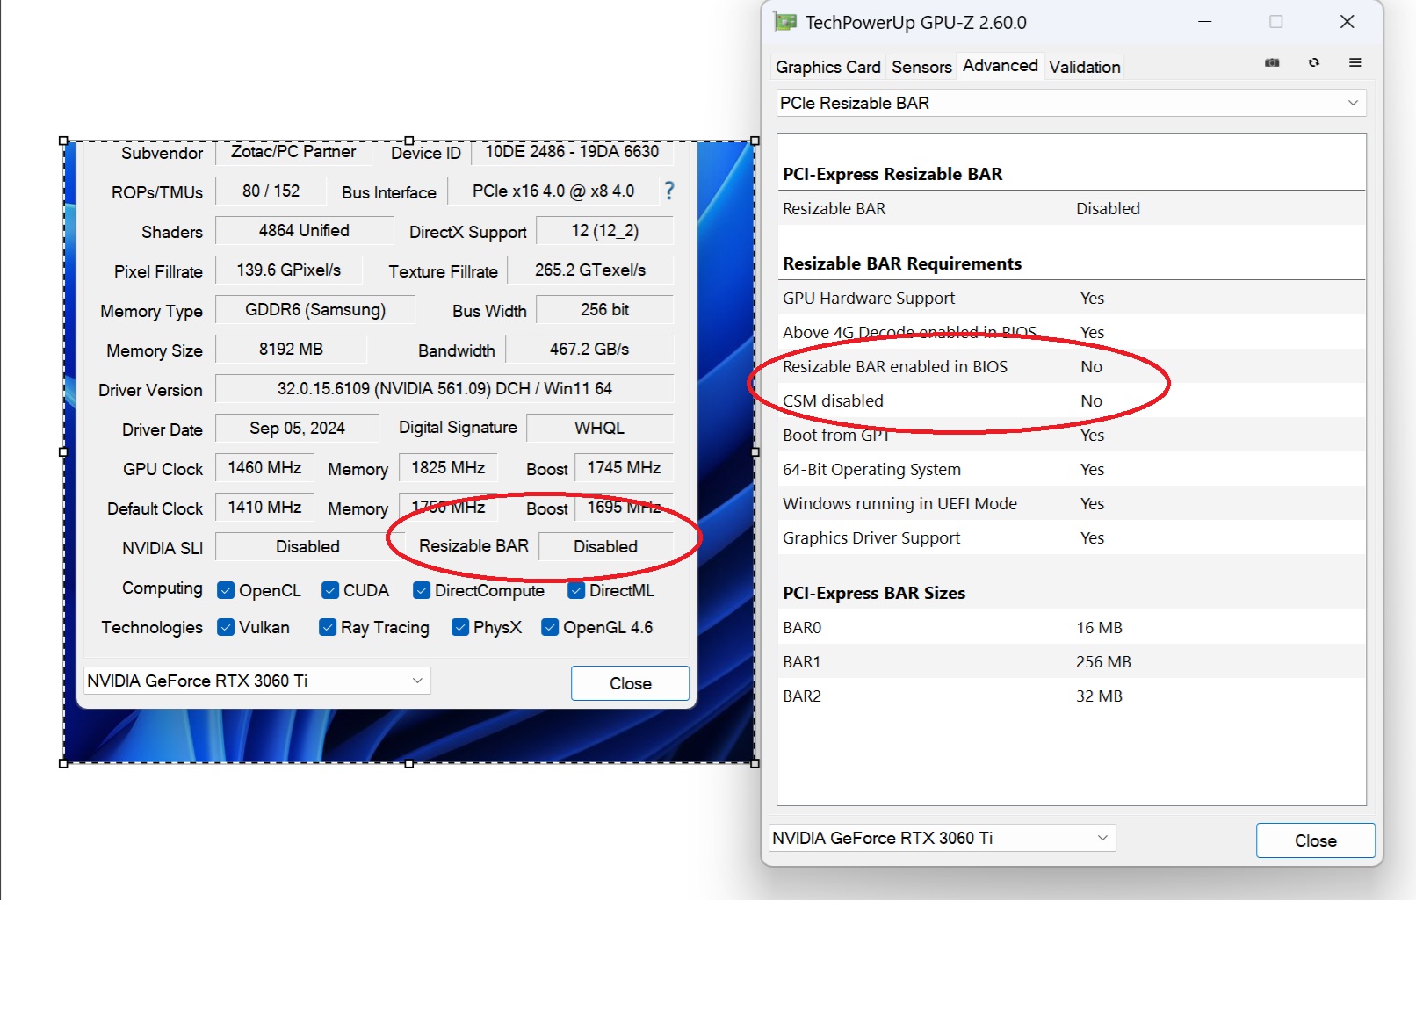Toggle the PhysX checkbox
This screenshot has height=1024, width=1416.
click(x=460, y=627)
